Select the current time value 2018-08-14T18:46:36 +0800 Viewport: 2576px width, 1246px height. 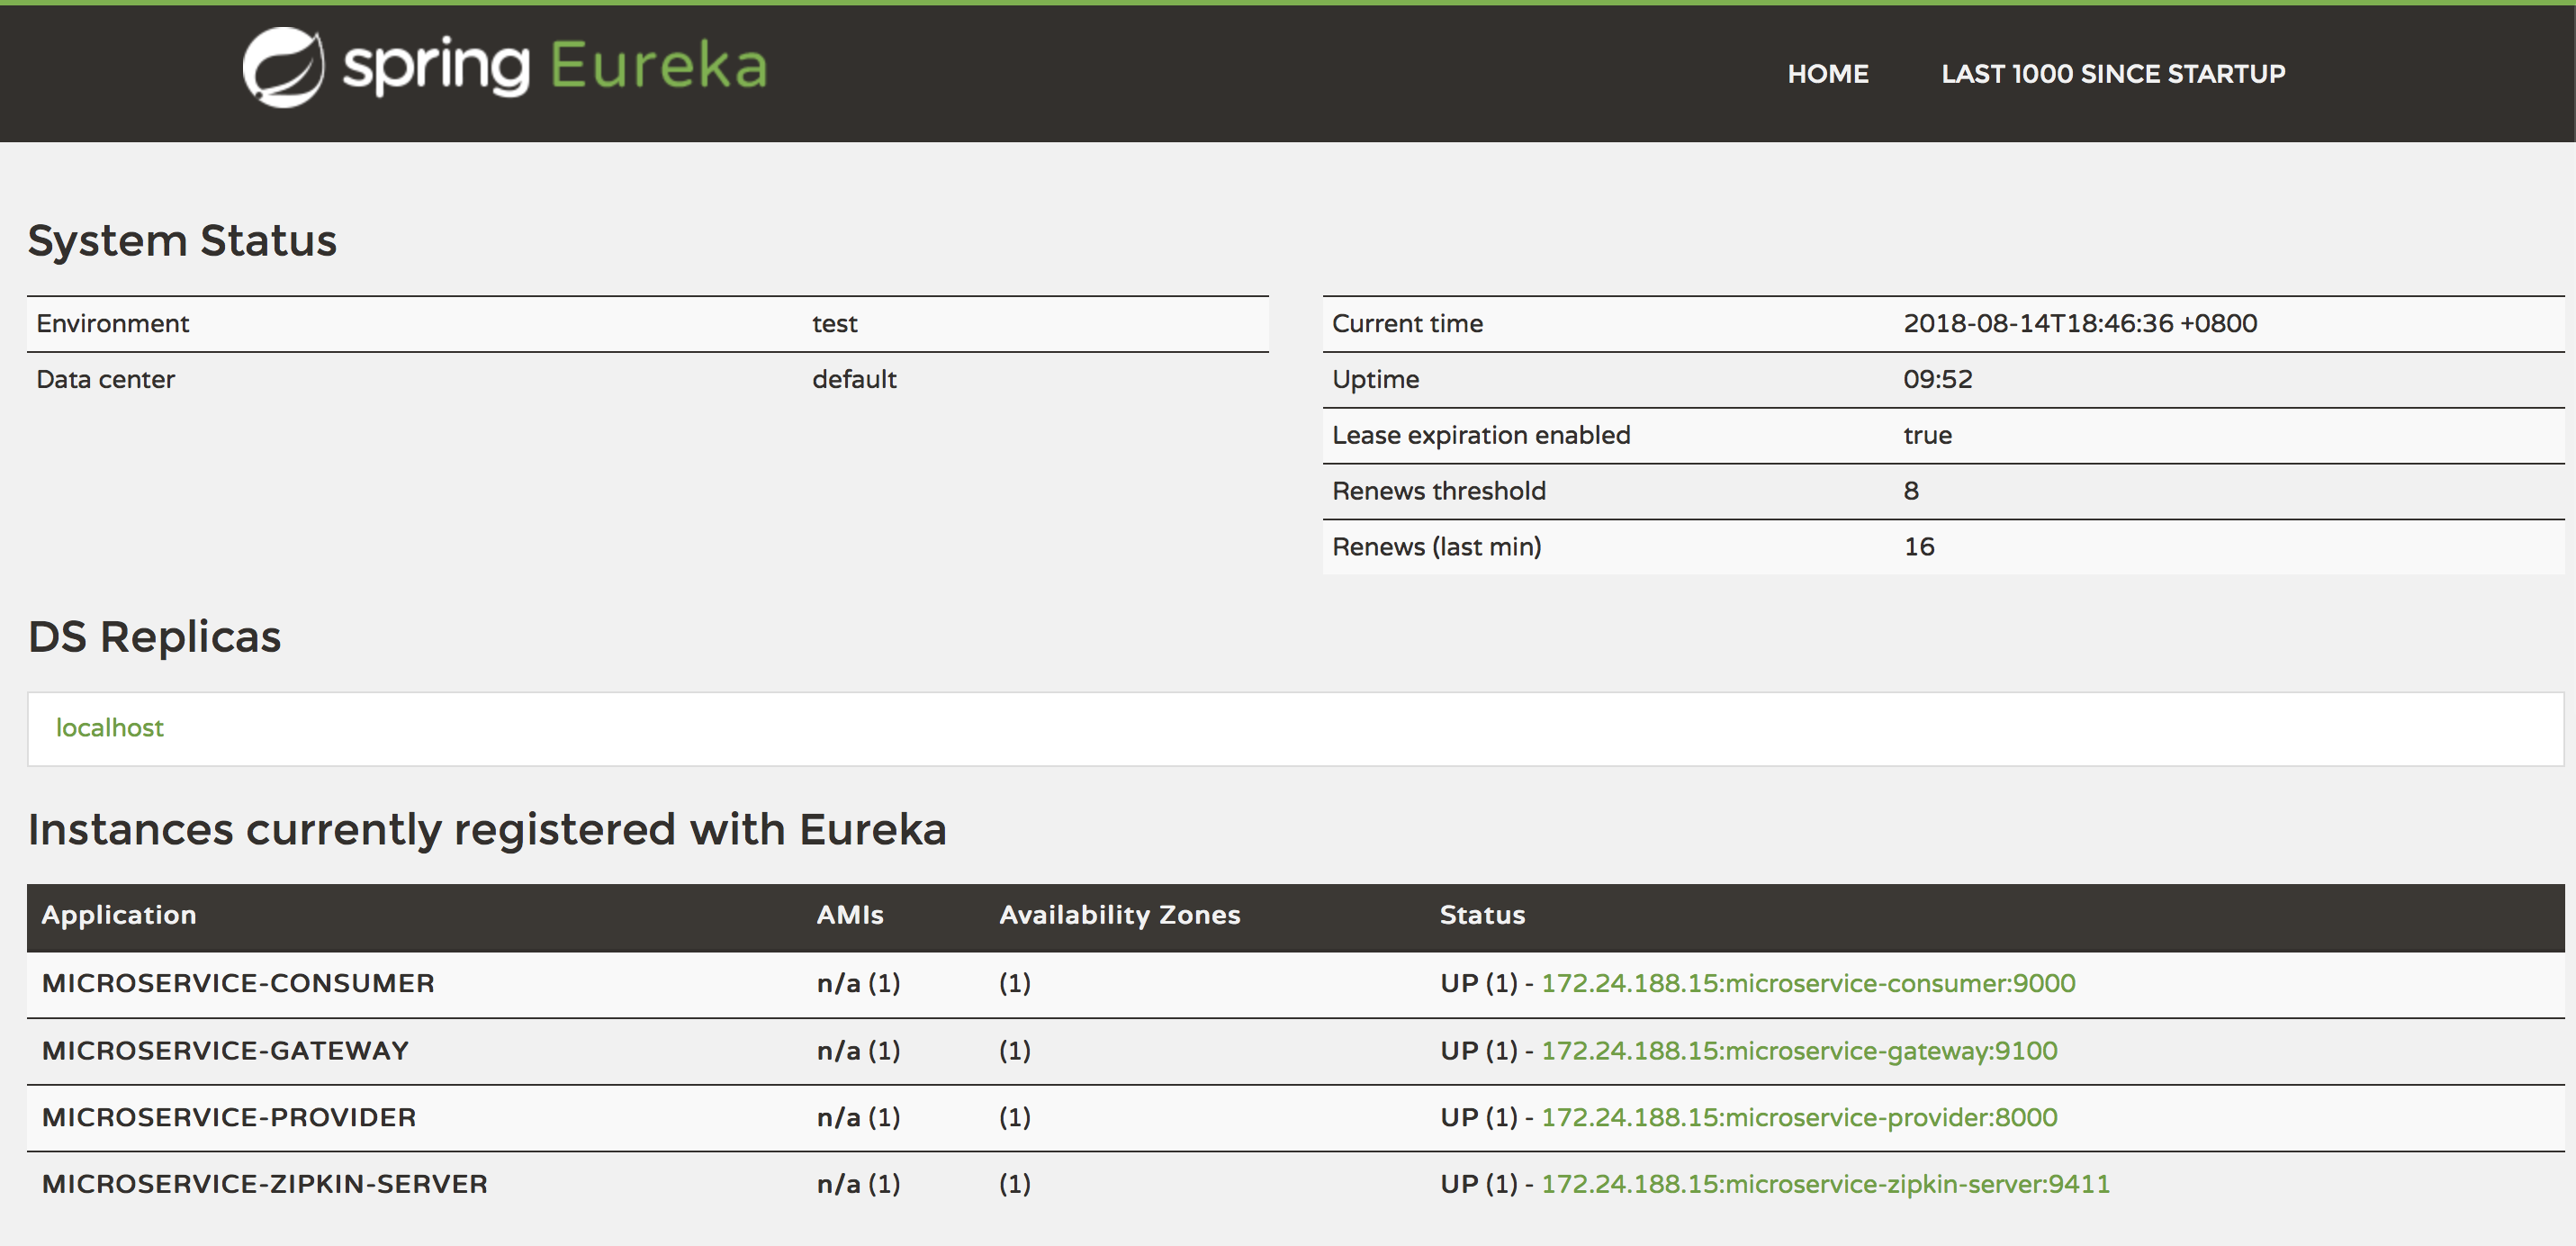tap(2080, 324)
